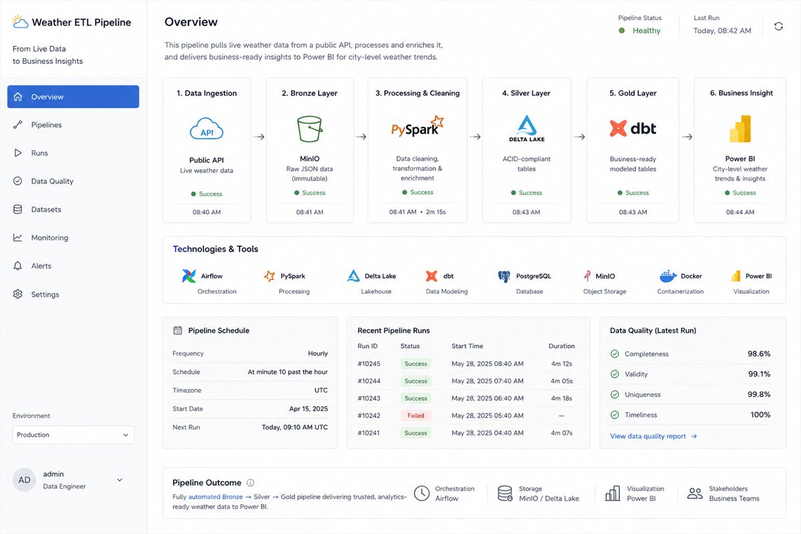801x534 pixels.
Task: Click the Power BI logo in Business Insight
Action: point(740,129)
